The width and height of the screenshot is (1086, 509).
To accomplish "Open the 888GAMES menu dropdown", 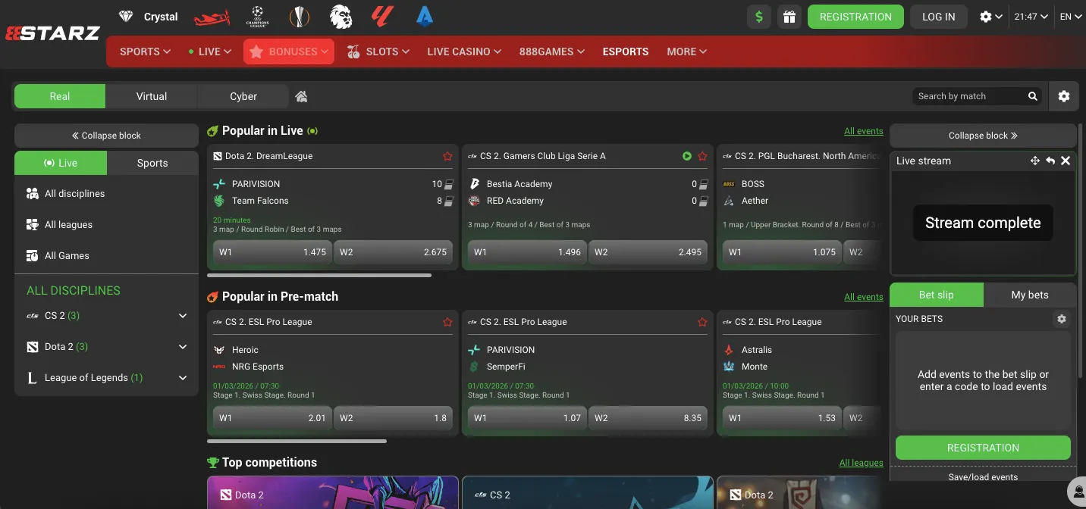I will click(552, 52).
